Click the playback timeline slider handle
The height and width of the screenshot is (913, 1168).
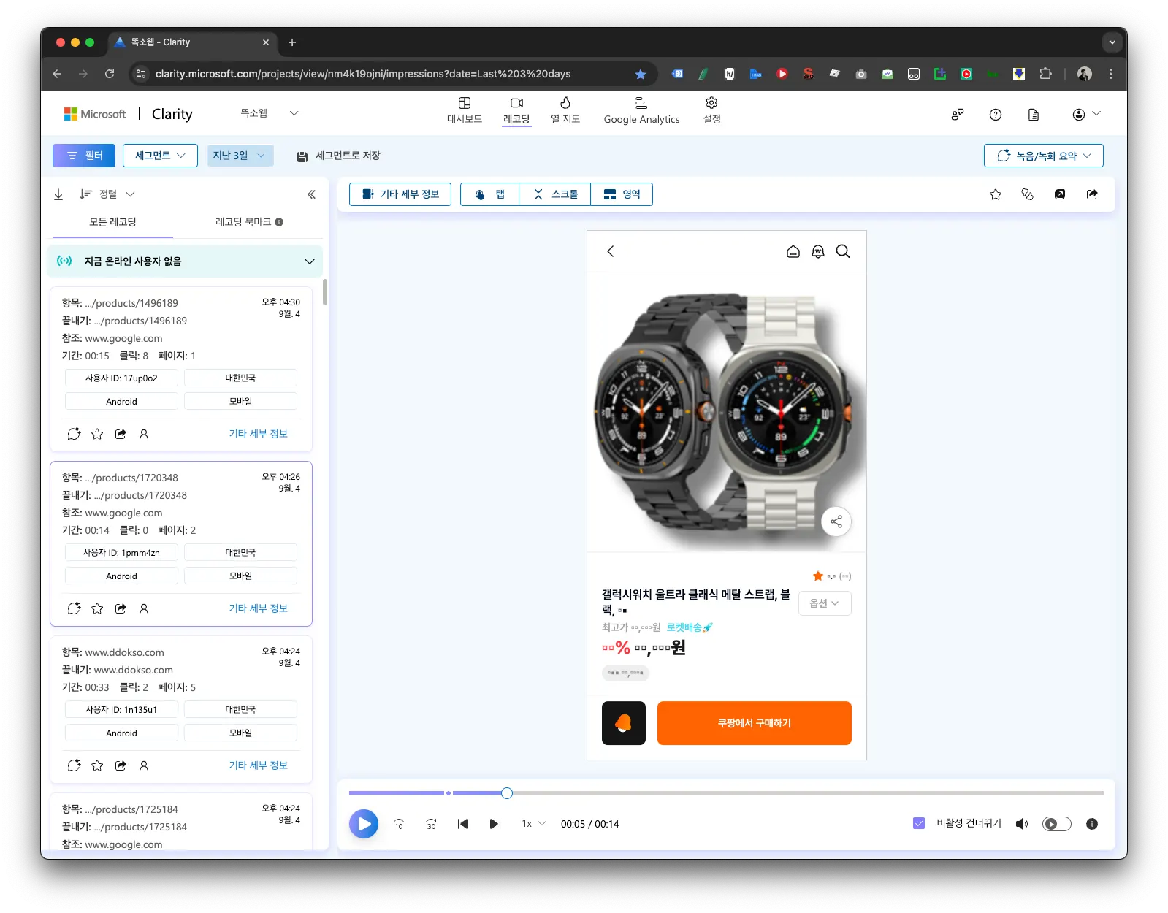coord(507,793)
